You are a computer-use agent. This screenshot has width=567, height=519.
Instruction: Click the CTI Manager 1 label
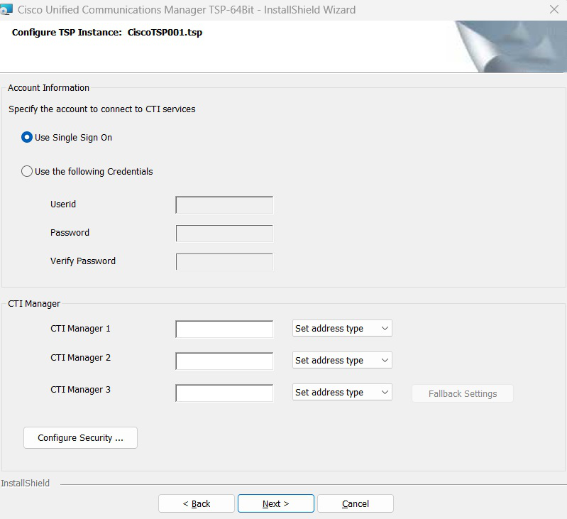80,329
